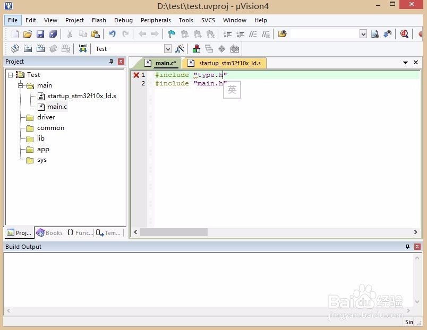The image size is (427, 330).
Task: Redo edit toolbar icon
Action: (125, 34)
